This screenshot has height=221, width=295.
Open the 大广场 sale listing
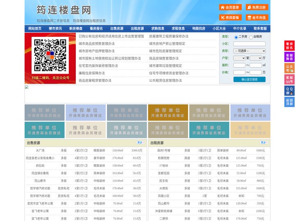tap(40, 151)
